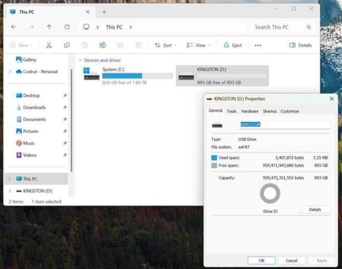
Task: Click chevron after This PC in address bar
Action: pyautogui.click(x=131, y=27)
